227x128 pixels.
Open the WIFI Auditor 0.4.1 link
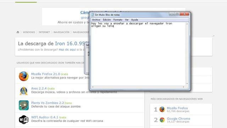(45, 117)
